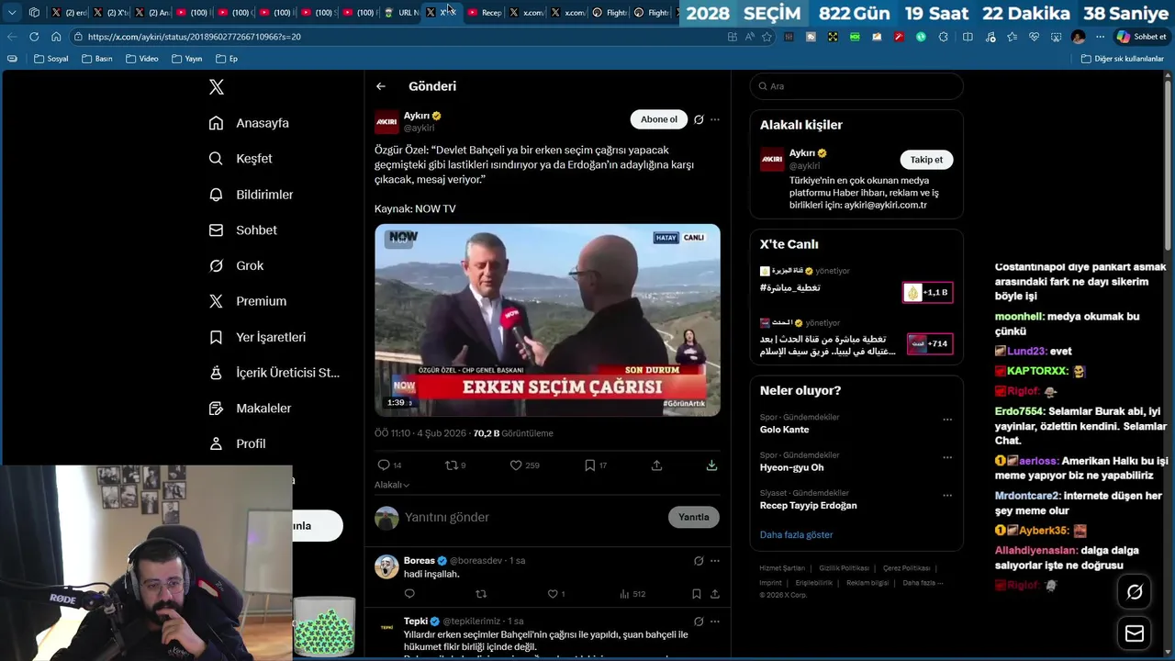Open Profil person icon
This screenshot has width=1175, height=661.
[x=216, y=443]
